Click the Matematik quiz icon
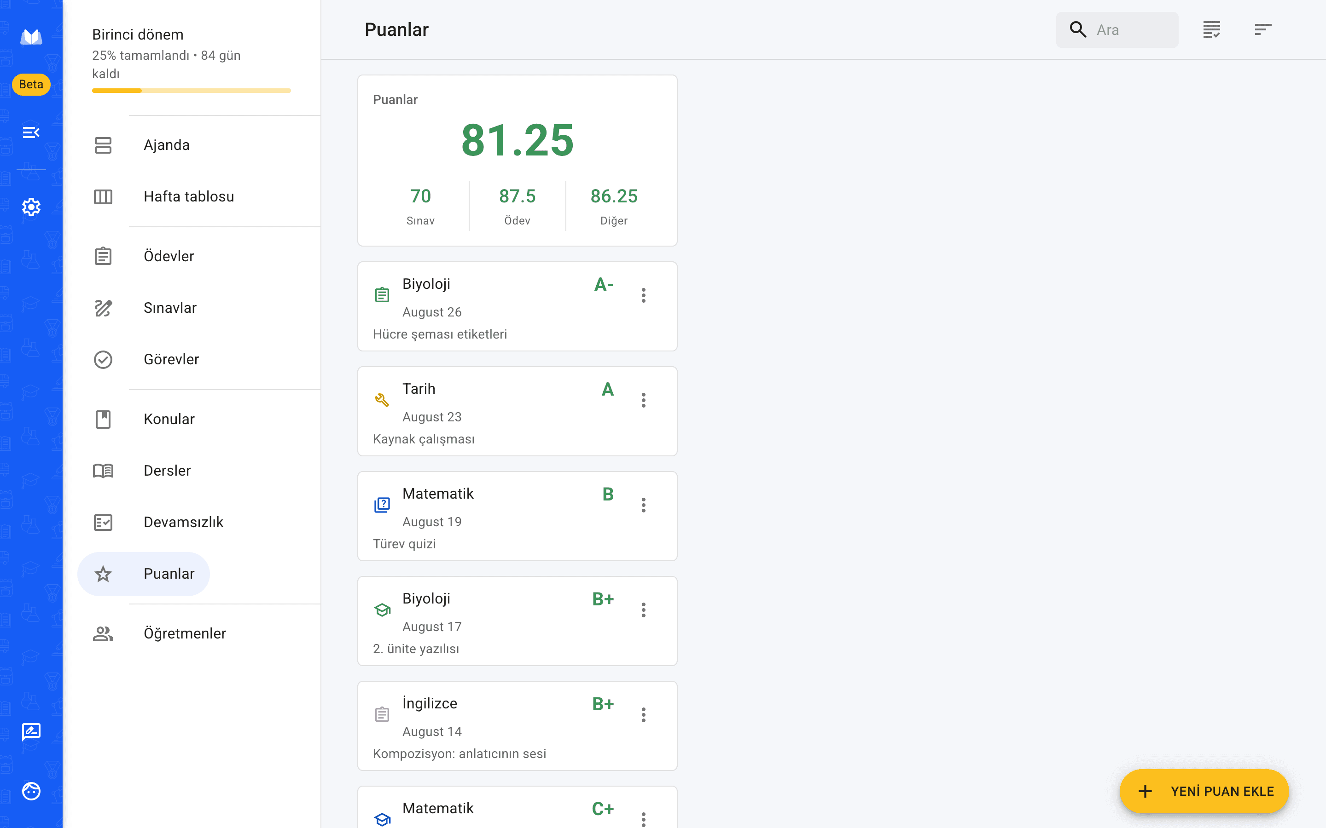Image resolution: width=1326 pixels, height=828 pixels. (382, 505)
